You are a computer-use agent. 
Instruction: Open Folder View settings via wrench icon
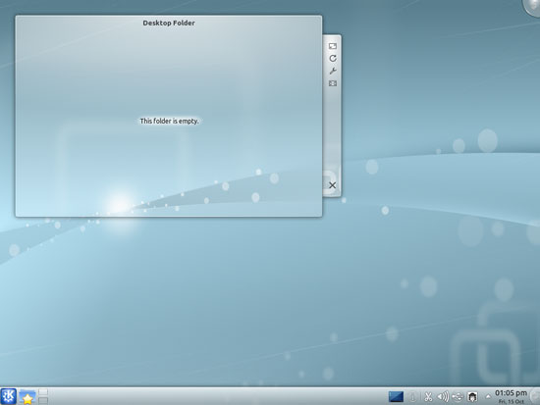(332, 71)
